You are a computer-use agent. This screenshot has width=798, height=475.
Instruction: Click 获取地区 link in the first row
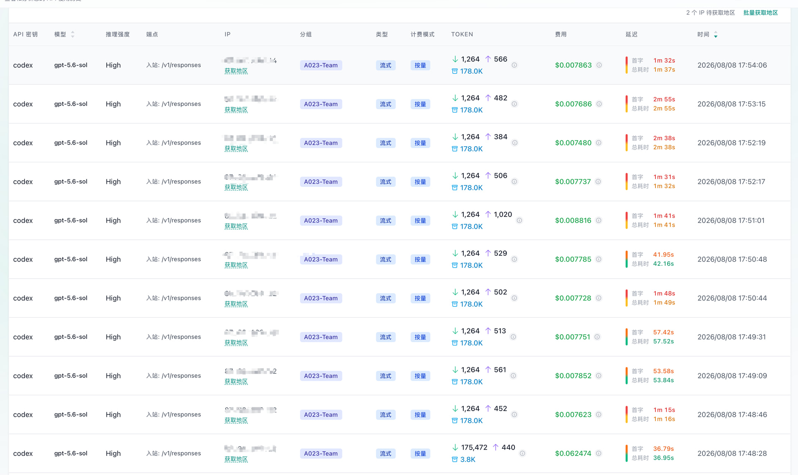(236, 71)
